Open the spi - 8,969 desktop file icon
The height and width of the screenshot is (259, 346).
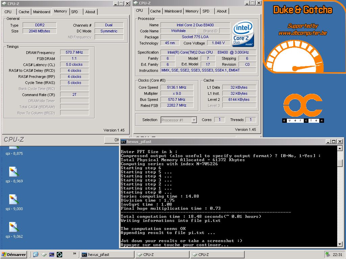point(14,172)
